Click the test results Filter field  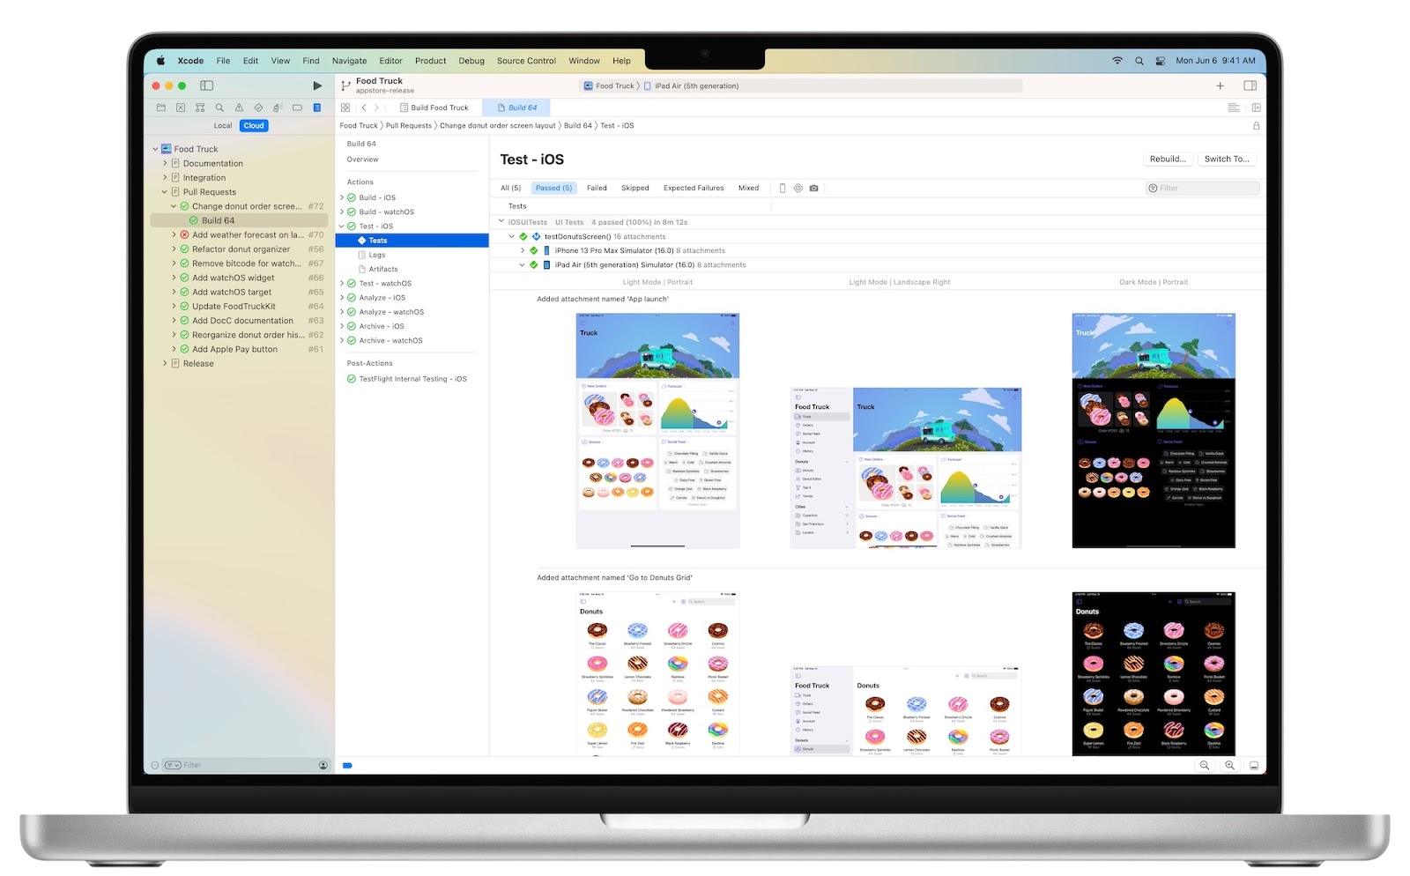[1202, 188]
